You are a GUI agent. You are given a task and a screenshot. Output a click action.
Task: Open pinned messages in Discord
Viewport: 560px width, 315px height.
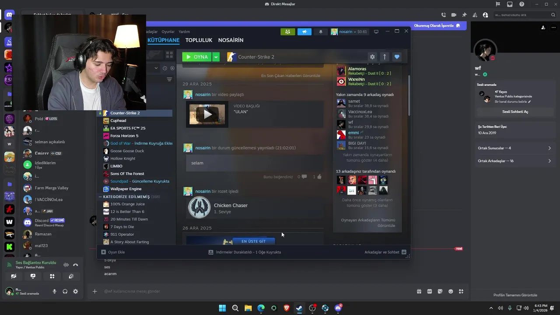[464, 15]
